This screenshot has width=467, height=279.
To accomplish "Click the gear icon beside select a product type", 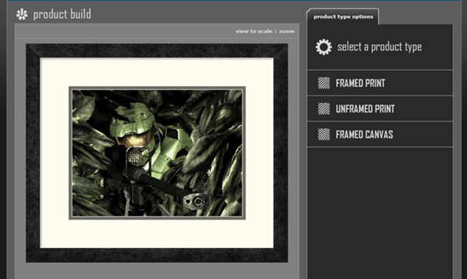I will pyautogui.click(x=323, y=47).
